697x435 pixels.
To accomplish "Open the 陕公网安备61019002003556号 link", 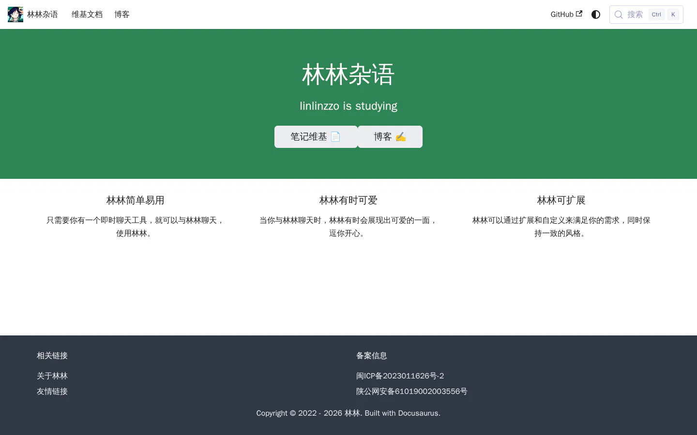I will coord(412,391).
